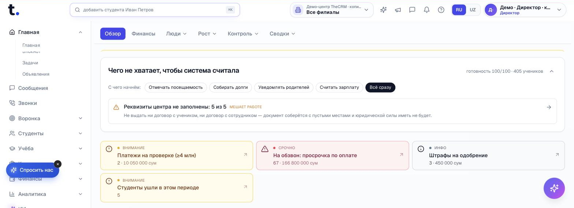Open arrow icon on Платежи на проверке card
The height and width of the screenshot is (208, 574).
click(246, 155)
